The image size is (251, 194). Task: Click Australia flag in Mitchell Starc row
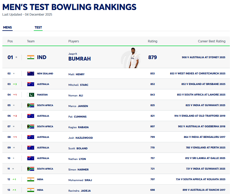(x=31, y=84)
